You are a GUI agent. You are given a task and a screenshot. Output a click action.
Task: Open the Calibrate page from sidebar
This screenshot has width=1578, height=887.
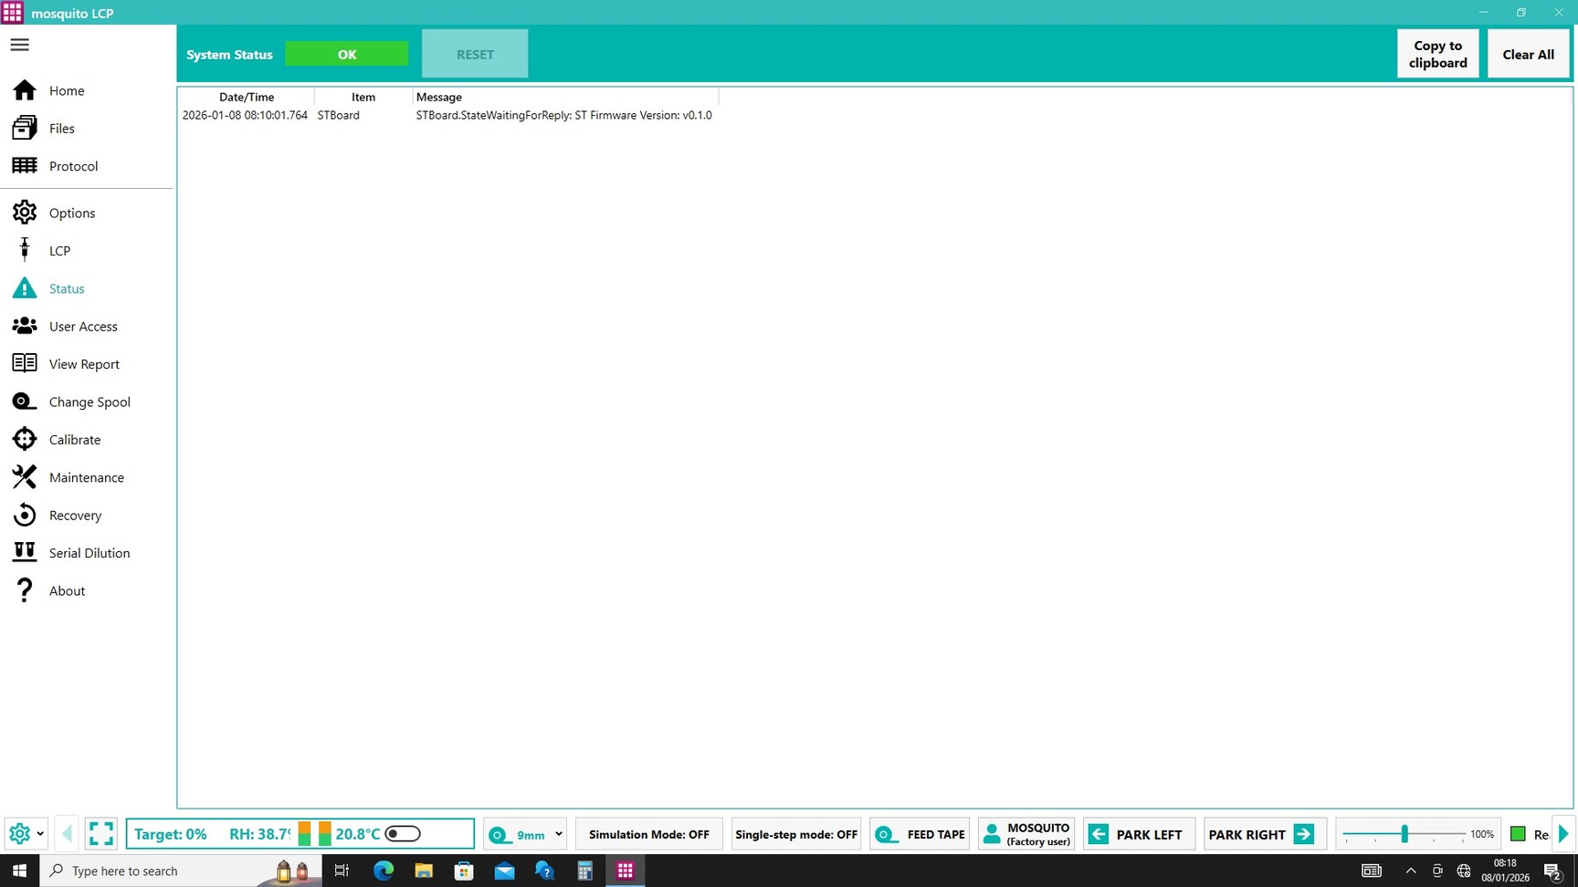point(74,440)
